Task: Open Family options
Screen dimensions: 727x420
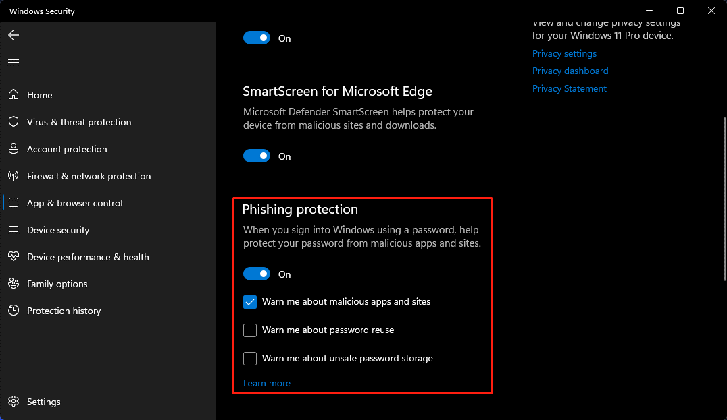Action: coord(57,284)
